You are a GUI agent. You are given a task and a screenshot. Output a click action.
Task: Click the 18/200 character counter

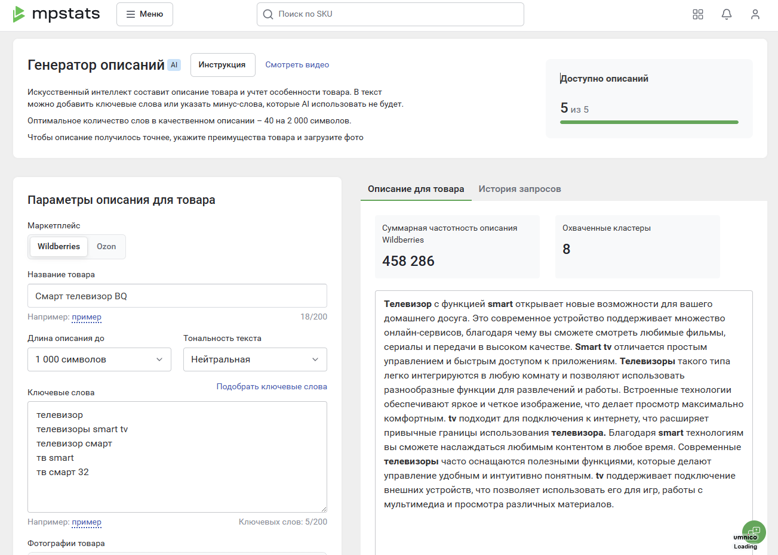313,317
